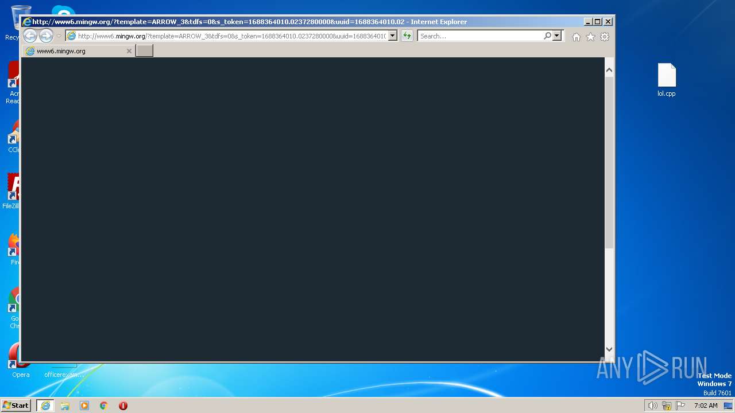735x413 pixels.
Task: Select the Opera desktop shortcut
Action: (x=21, y=361)
